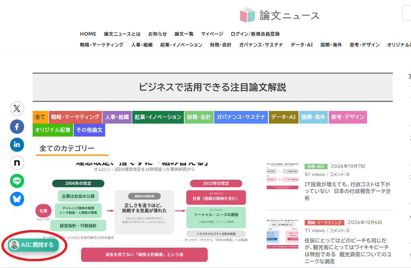This screenshot has height=268, width=411.
Task: Open 財務・会計 in the header navigation
Action: (221, 45)
